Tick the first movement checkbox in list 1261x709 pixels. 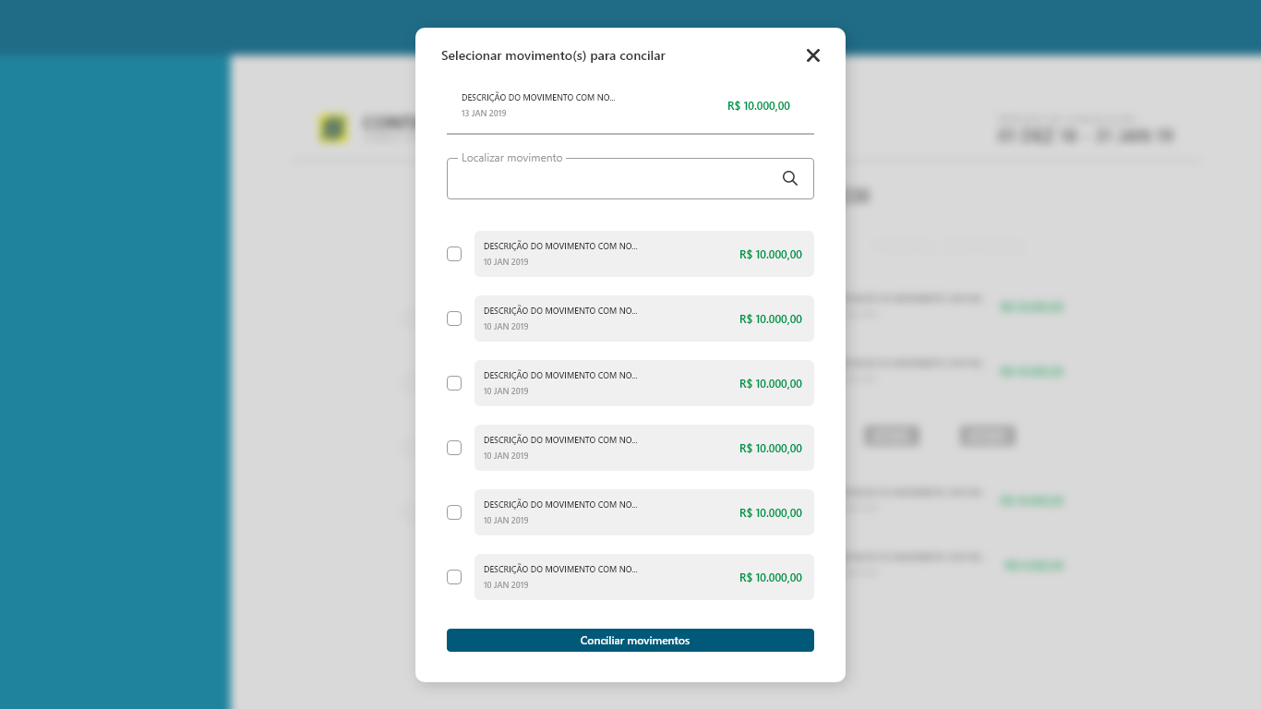coord(454,254)
